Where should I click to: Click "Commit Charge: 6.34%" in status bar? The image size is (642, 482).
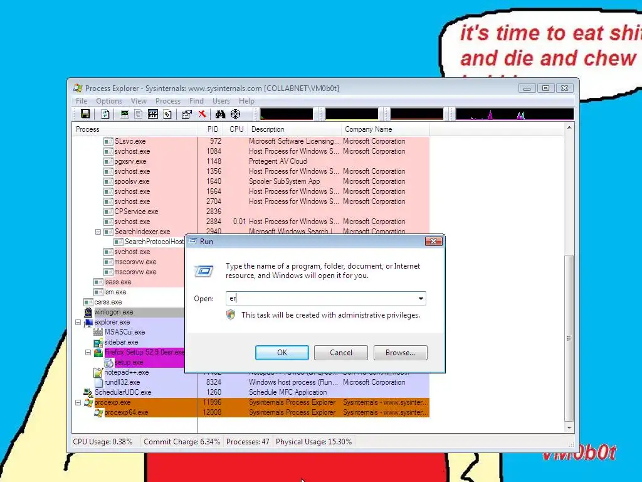(x=182, y=442)
